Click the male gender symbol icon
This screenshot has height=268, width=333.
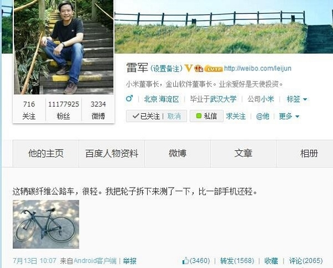click(129, 99)
